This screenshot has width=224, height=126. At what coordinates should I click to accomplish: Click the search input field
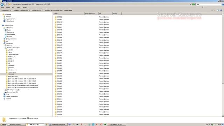pos(208,5)
